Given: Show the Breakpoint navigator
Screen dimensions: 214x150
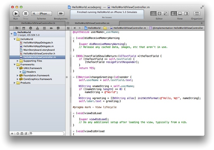Looking at the screenshot, I should (51, 28).
